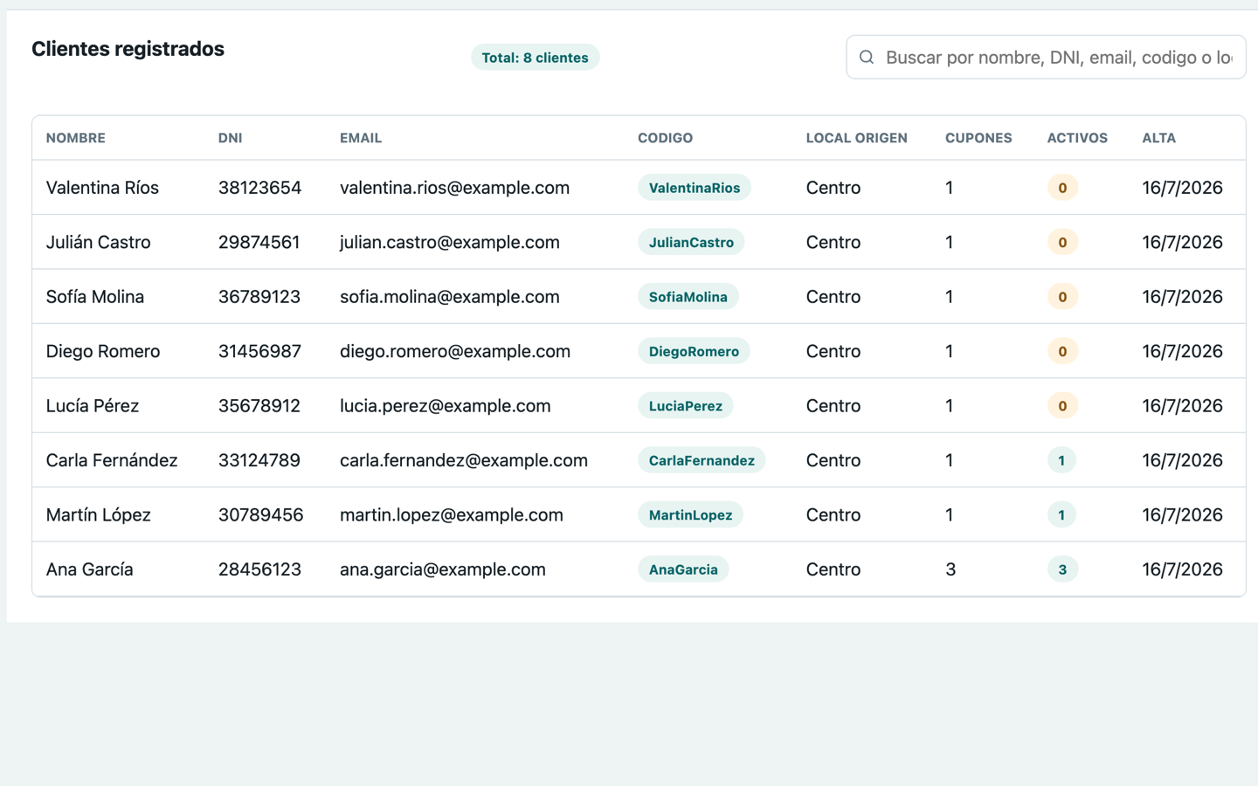Click the EMAIL column header

tap(361, 138)
